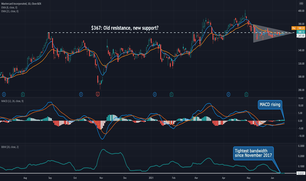This screenshot has width=306, height=181.
Task: Click the 300.00 price scale label
Action: [301, 77]
